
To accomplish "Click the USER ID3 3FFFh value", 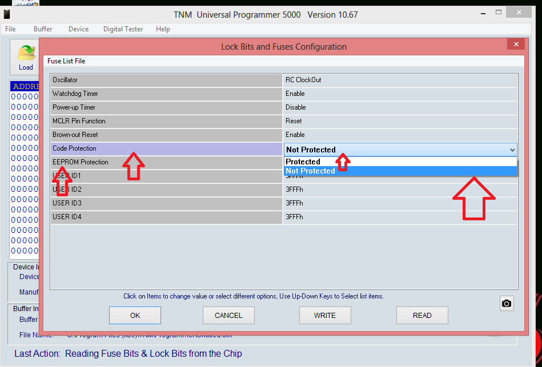I will click(x=400, y=204).
